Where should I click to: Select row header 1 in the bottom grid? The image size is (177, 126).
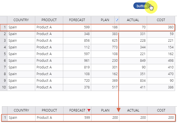tap(4, 118)
